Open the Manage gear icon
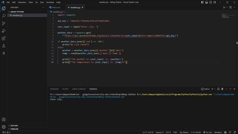 point(4,127)
